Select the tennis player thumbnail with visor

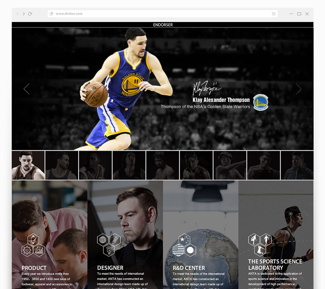pyautogui.click(x=230, y=165)
